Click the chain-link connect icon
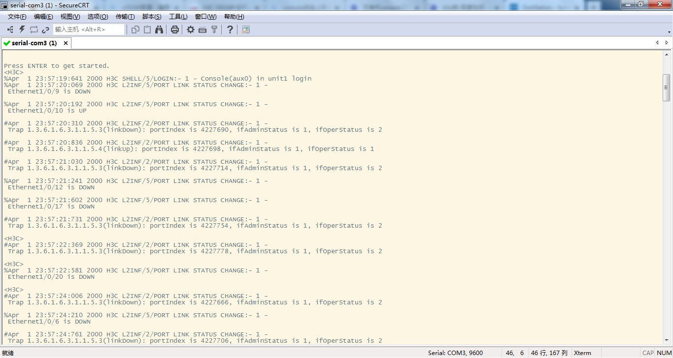This screenshot has height=358, width=673. 46,30
